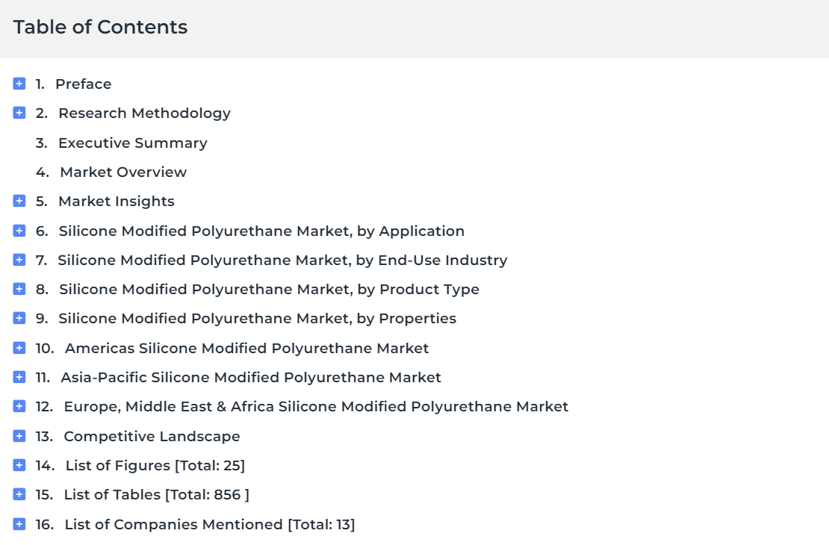Click plus icon beside Market Insights
This screenshot has width=829, height=545.
click(x=19, y=201)
